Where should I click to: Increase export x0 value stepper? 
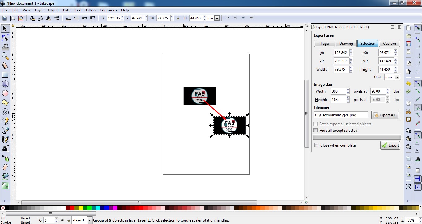pyautogui.click(x=351, y=51)
